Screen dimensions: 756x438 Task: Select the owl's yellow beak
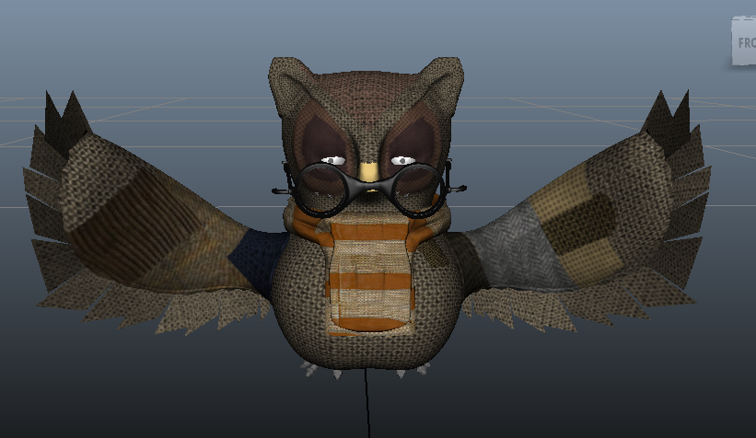370,172
